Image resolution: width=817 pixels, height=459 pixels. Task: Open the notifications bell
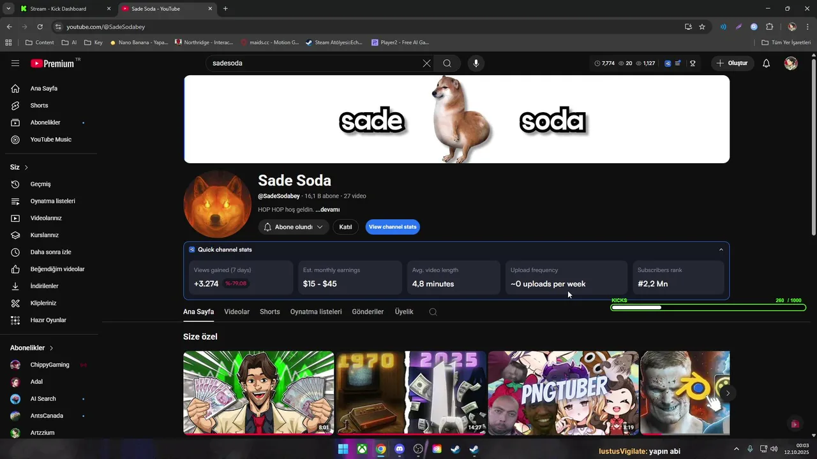point(767,63)
